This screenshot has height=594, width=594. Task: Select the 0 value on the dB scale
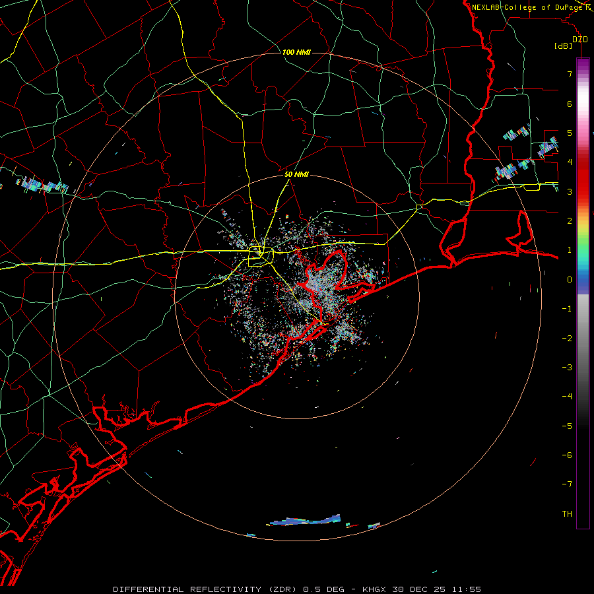coord(570,280)
